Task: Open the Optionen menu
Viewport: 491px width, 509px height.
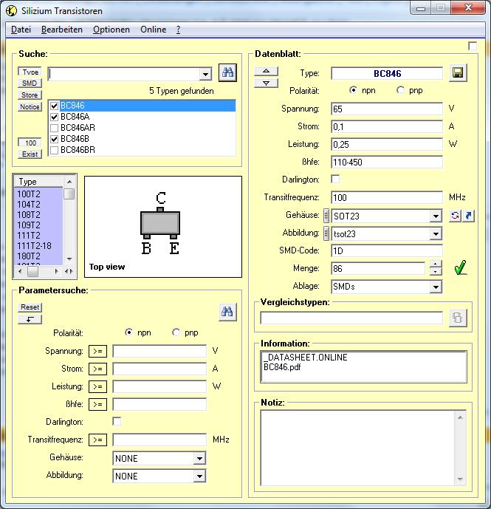Action: point(111,30)
